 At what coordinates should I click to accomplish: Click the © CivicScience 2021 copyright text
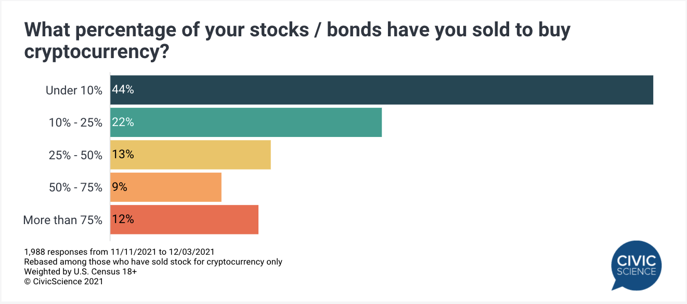click(63, 281)
